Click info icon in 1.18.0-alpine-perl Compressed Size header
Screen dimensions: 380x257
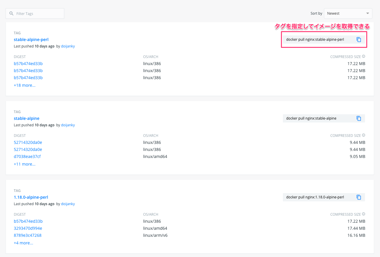tap(364, 214)
